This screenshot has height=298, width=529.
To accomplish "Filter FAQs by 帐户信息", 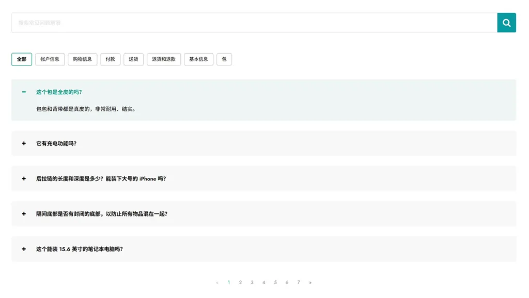I will pyautogui.click(x=50, y=59).
